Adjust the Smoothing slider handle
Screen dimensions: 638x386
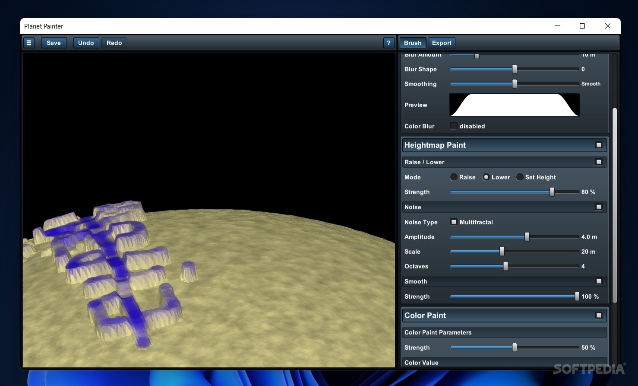coord(515,84)
